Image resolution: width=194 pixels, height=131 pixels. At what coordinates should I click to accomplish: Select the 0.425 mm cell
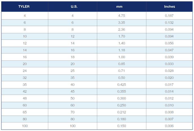122,85
